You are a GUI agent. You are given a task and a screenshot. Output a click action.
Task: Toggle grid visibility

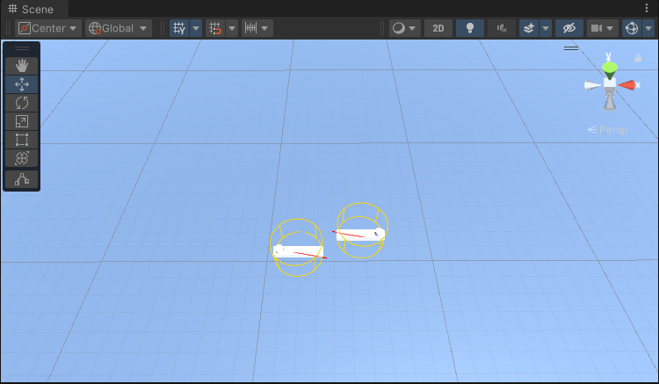[179, 28]
